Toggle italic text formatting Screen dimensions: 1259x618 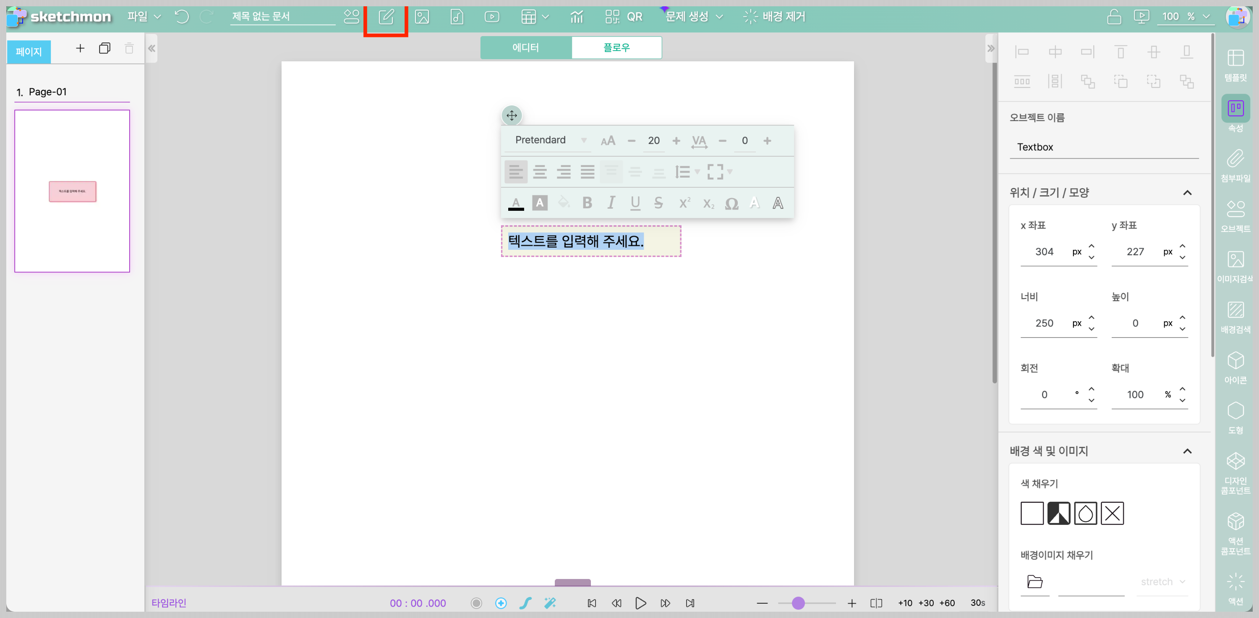pyautogui.click(x=611, y=203)
